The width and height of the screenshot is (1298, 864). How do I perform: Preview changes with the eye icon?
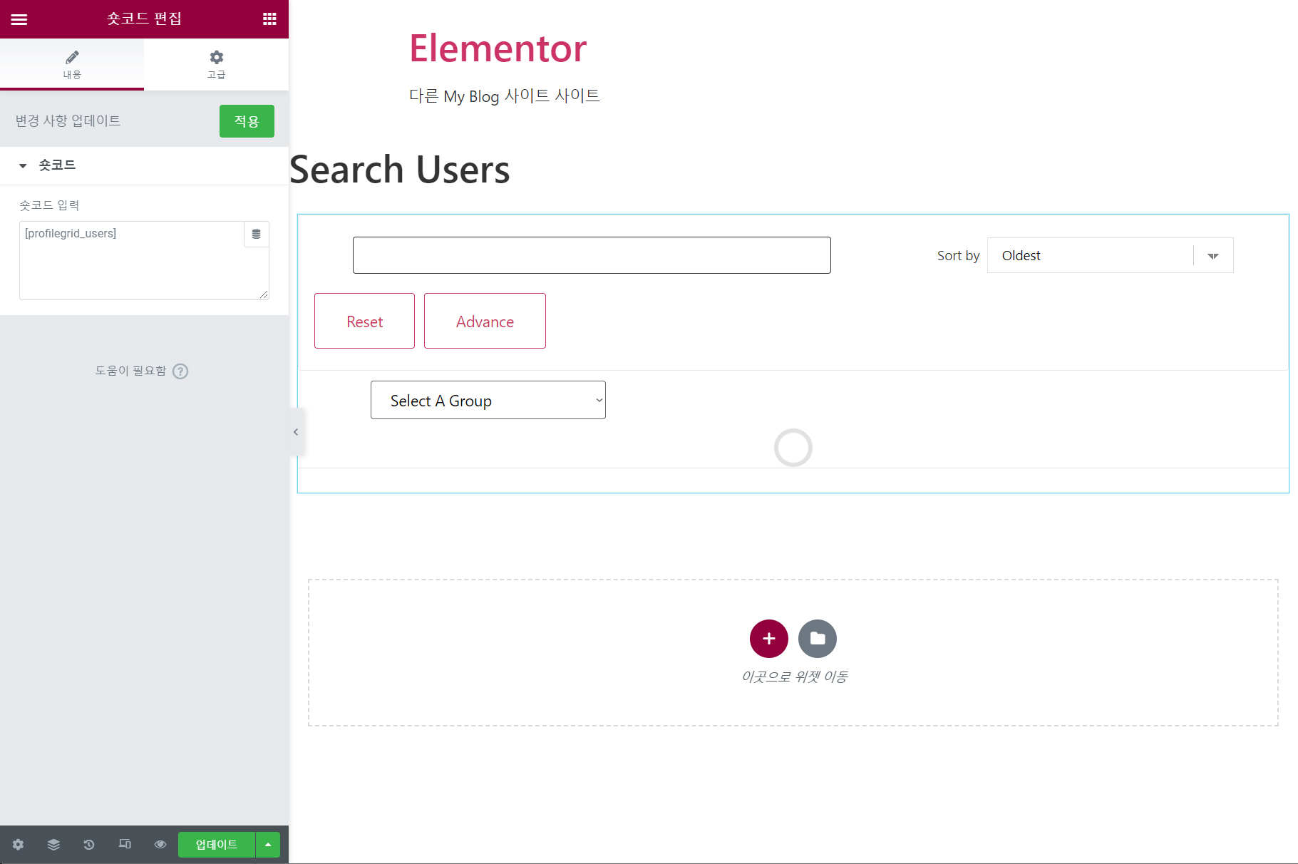pos(160,845)
